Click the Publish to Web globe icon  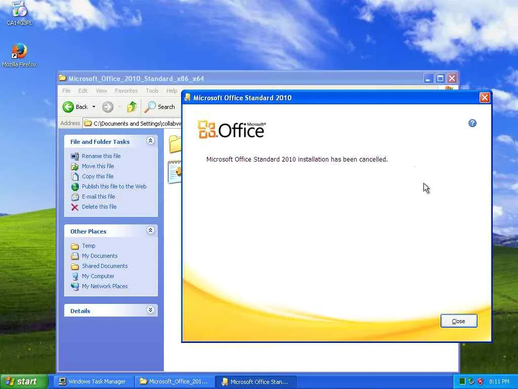click(x=75, y=186)
